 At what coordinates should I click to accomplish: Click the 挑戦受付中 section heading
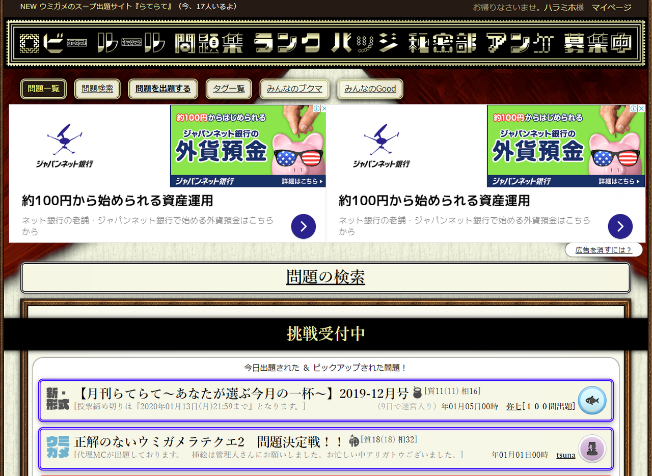[x=326, y=334]
